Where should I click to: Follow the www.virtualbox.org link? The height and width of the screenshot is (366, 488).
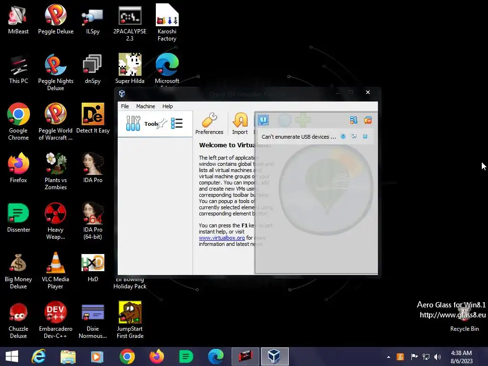[x=222, y=238]
